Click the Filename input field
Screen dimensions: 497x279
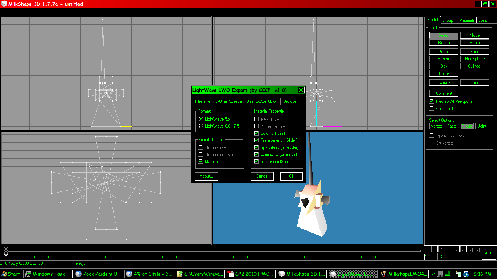point(246,101)
